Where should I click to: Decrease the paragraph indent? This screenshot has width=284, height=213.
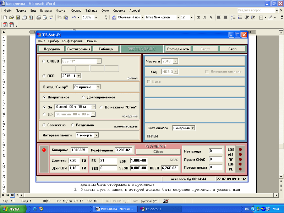tap(246, 17)
